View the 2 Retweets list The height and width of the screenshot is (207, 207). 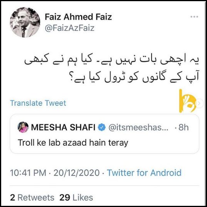tap(32, 197)
